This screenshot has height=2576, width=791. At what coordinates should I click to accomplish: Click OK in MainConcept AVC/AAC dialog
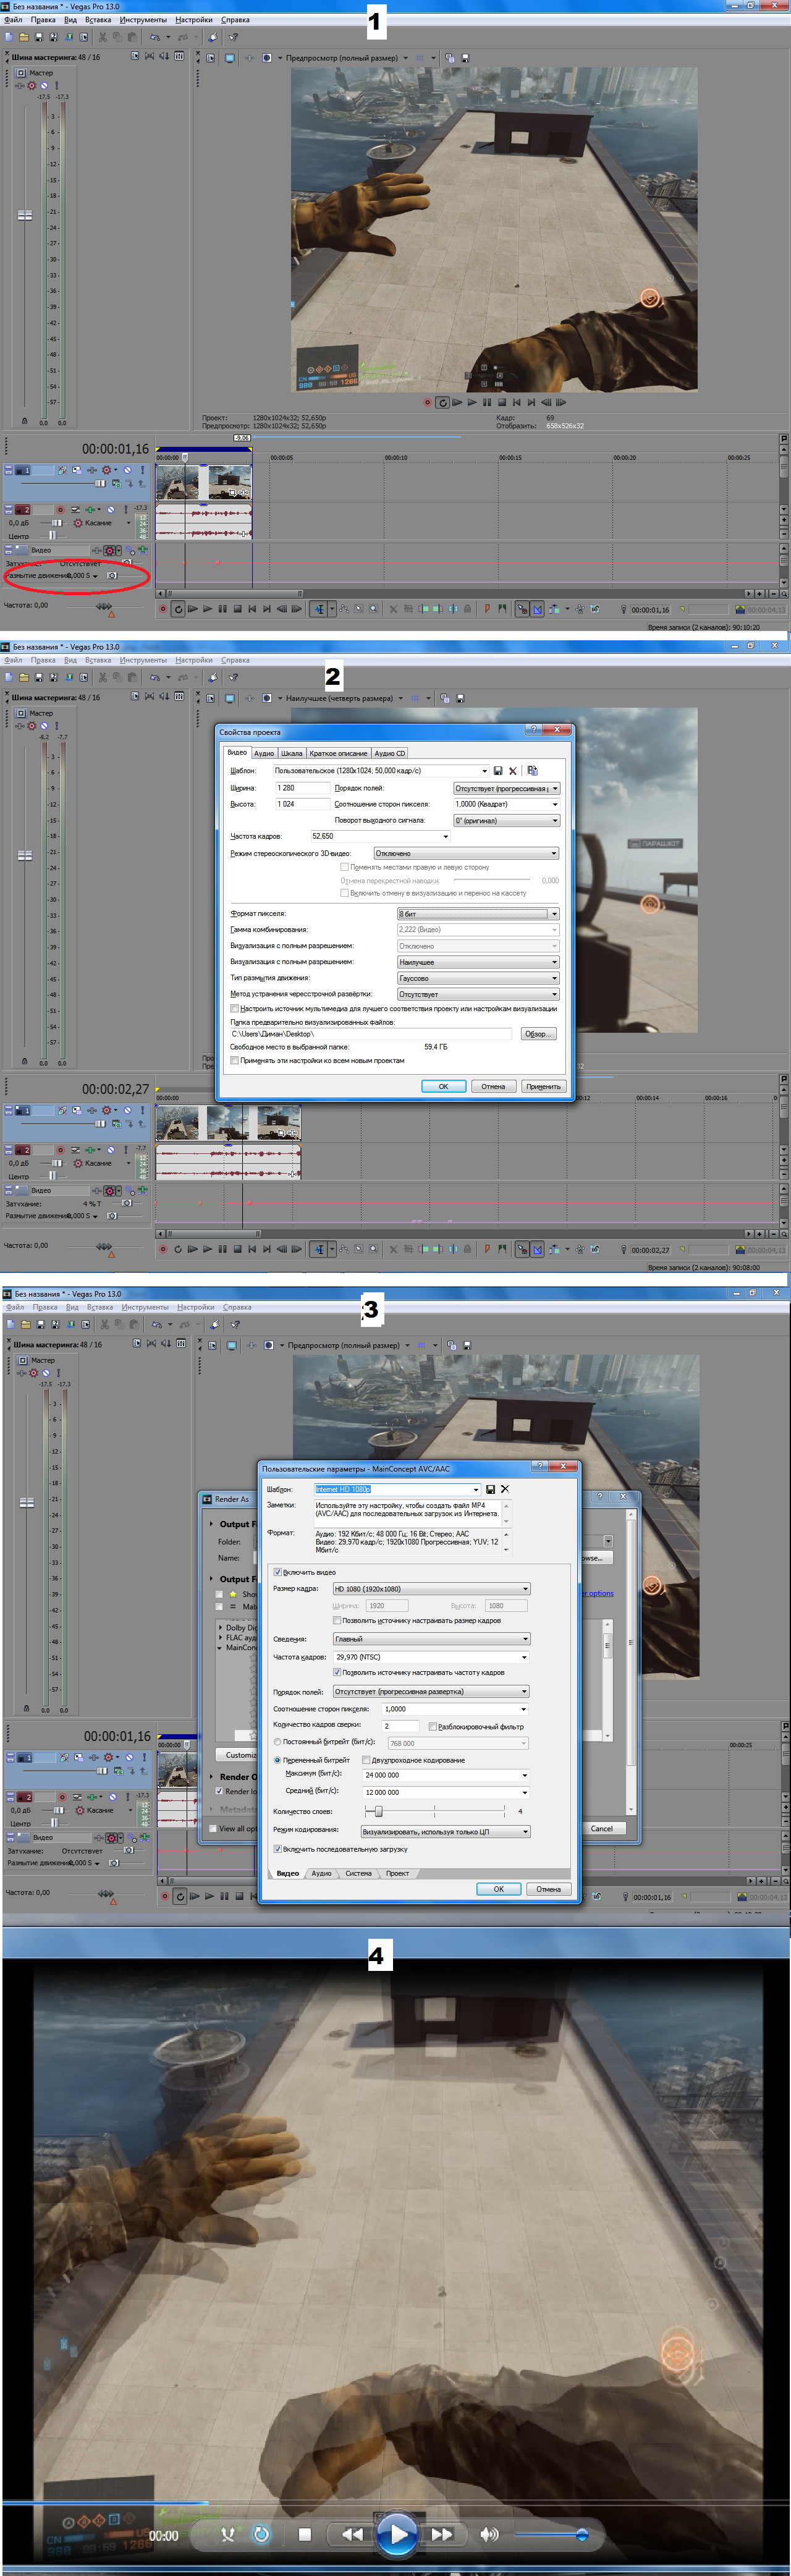click(498, 1889)
